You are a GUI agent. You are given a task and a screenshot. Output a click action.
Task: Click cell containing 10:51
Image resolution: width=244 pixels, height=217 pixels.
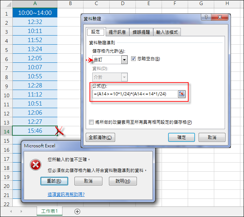[x=35, y=103]
